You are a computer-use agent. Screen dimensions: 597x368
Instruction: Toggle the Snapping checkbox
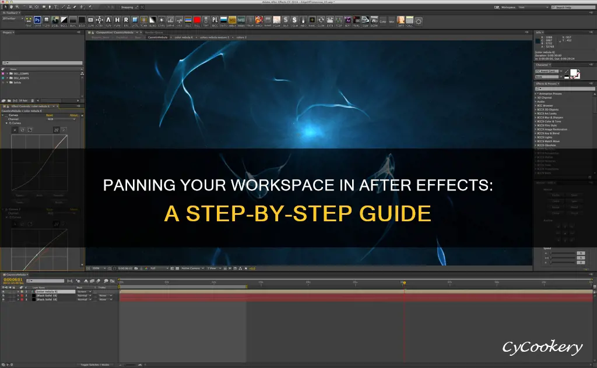click(119, 7)
